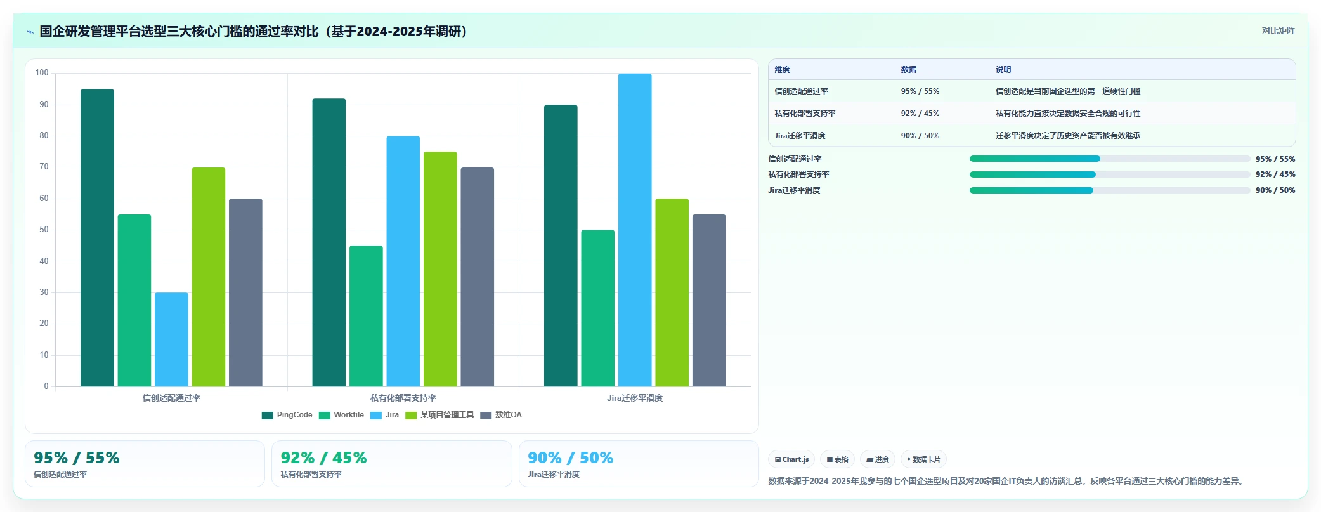Image resolution: width=1321 pixels, height=512 pixels.
Task: Click the 信创适配通过率 x-axis label
Action: pos(171,398)
